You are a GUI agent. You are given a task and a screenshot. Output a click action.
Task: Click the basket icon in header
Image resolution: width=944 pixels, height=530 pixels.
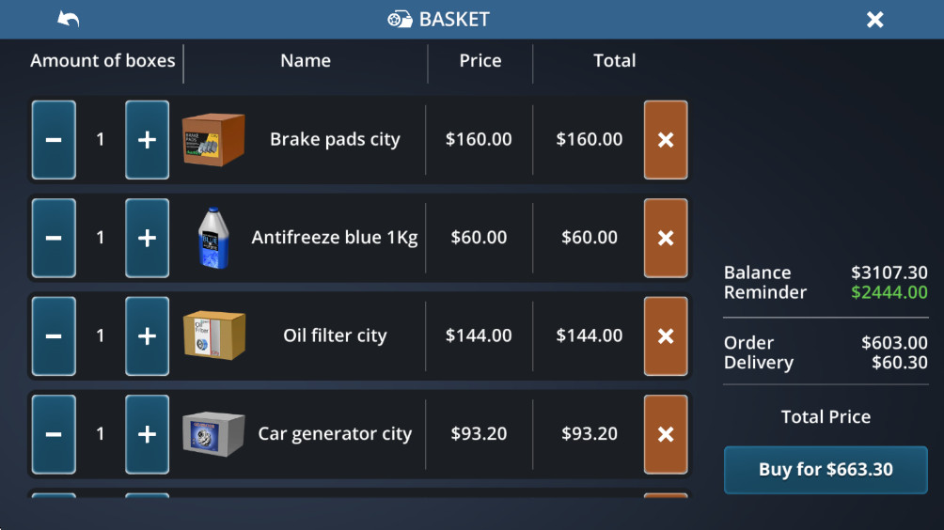point(400,20)
